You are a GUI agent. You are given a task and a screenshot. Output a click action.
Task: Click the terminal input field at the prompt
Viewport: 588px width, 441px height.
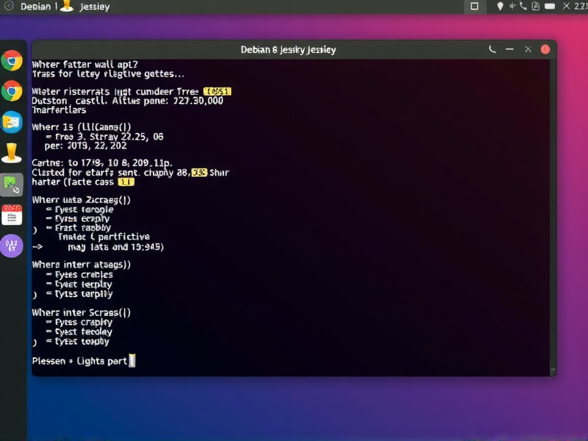[131, 361]
